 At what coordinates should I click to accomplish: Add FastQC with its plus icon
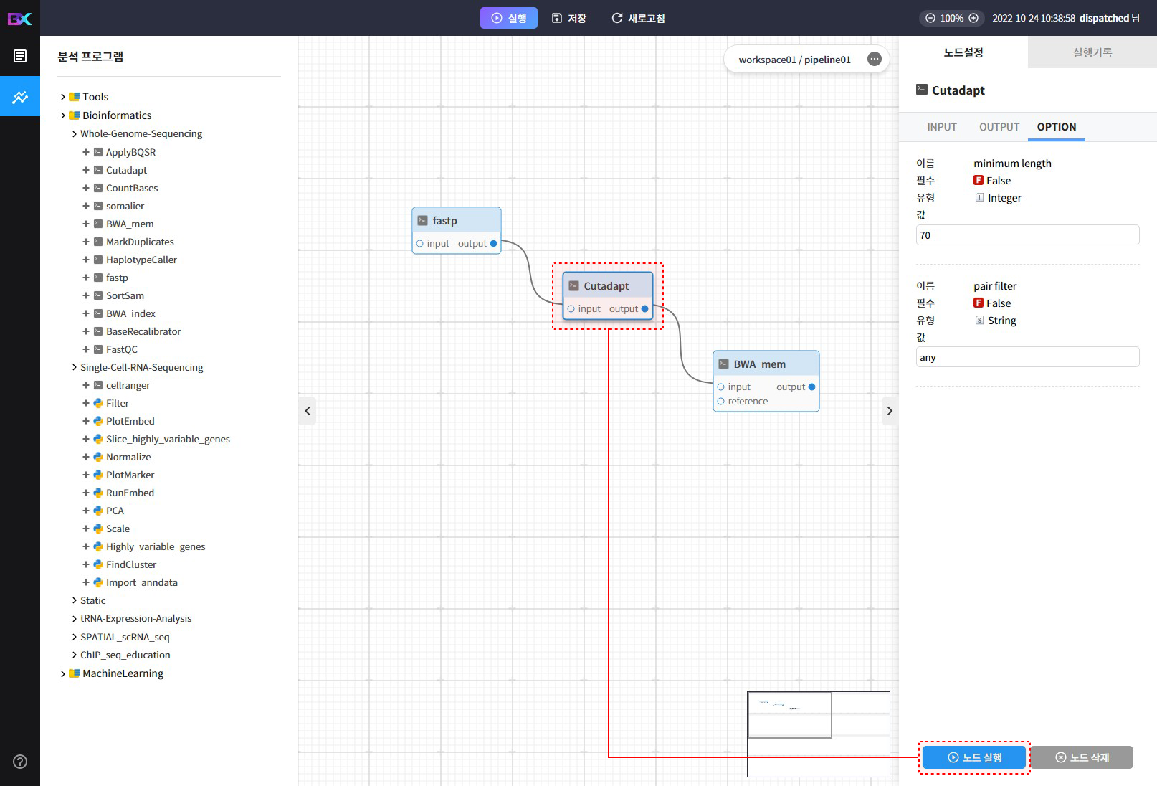(86, 349)
